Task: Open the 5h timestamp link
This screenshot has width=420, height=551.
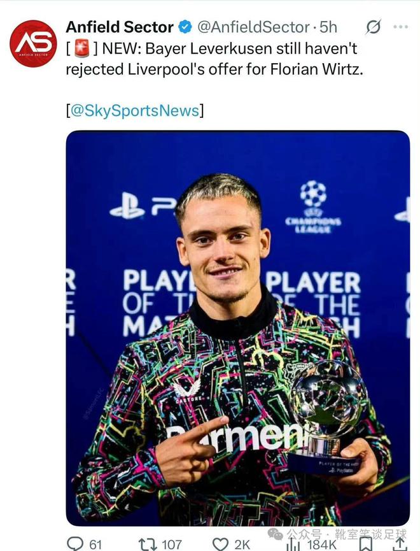Action: pyautogui.click(x=328, y=27)
